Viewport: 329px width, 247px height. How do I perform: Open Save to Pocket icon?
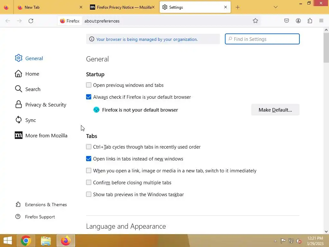point(287,21)
